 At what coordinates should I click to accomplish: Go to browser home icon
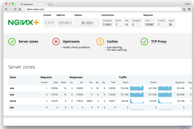[20, 9]
